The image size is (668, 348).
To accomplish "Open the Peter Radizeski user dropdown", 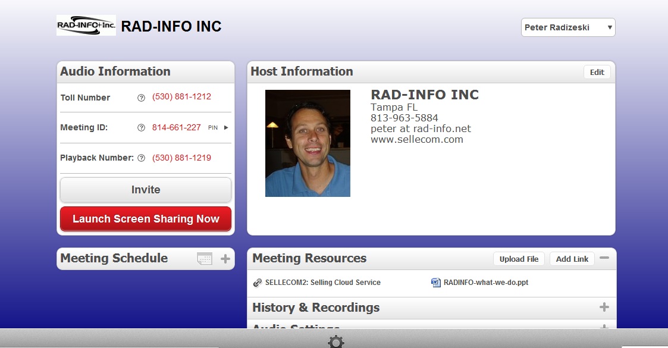I will pyautogui.click(x=568, y=27).
